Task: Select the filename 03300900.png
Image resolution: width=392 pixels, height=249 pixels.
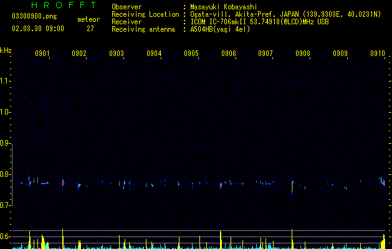Action: 34,17
